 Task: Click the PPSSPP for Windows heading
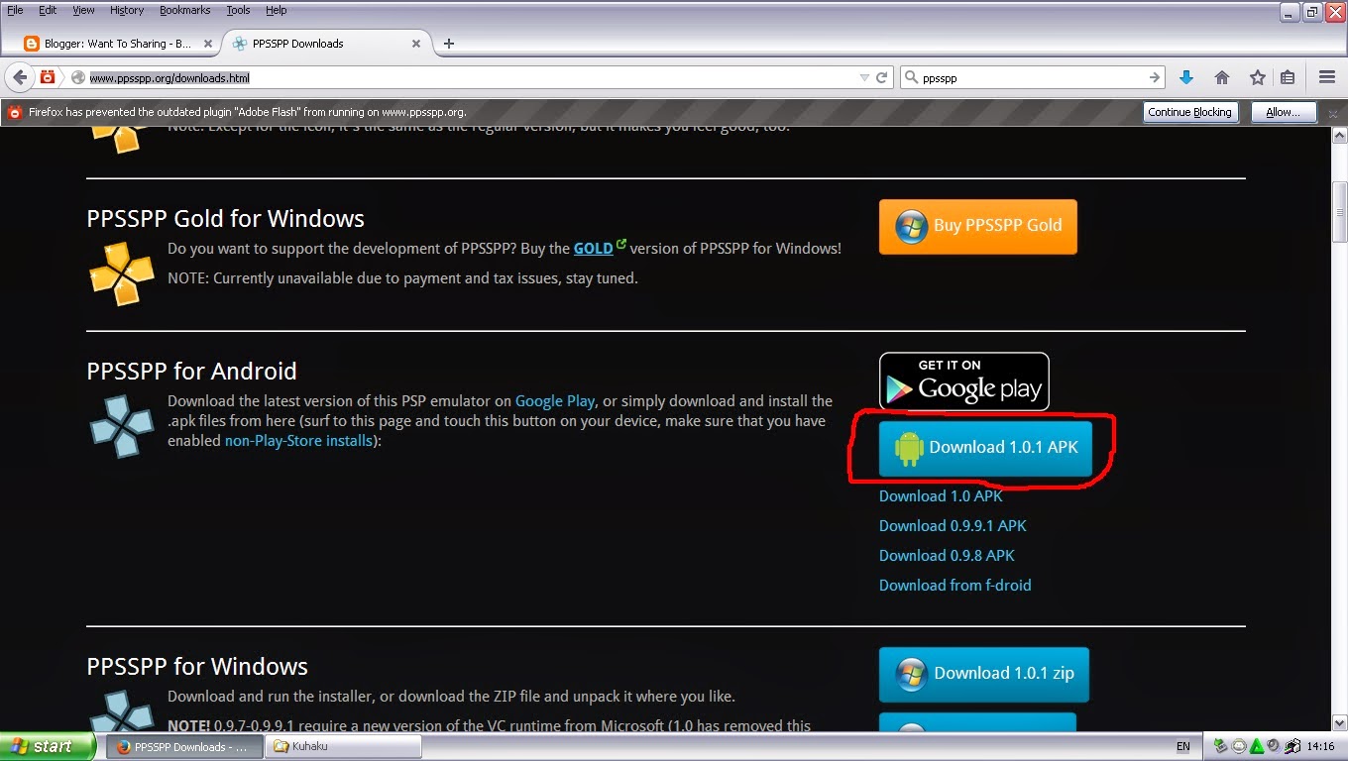(197, 667)
